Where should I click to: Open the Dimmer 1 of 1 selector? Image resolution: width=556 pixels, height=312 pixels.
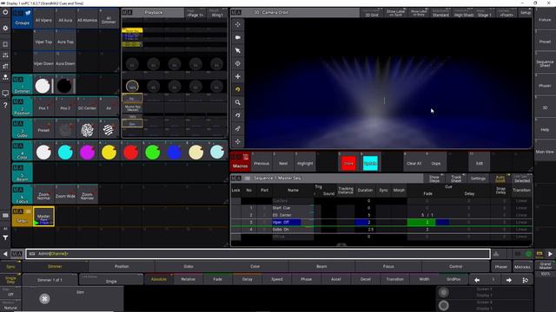[50, 280]
